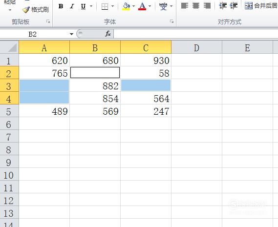Click the Format Painter (格式刷) button
Viewport: 278px width, 227px height.
(x=36, y=10)
